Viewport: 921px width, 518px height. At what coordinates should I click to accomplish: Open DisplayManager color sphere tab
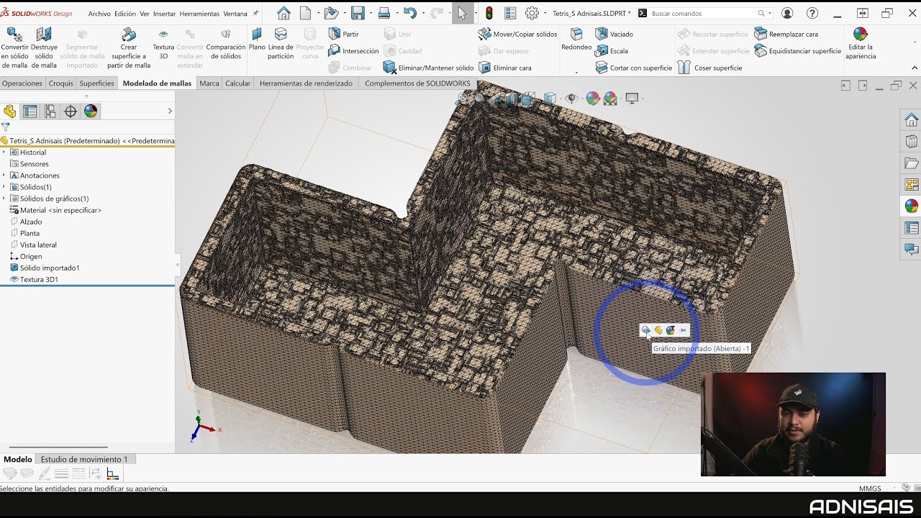coord(90,111)
